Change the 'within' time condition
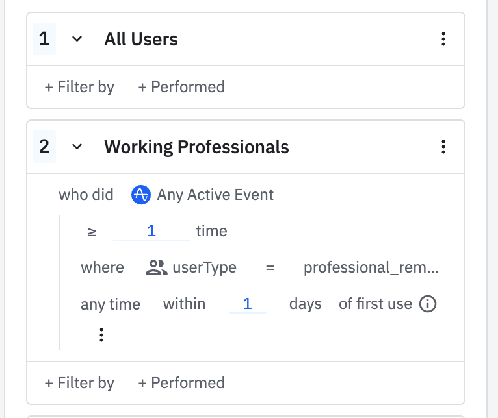This screenshot has height=418, width=498. [184, 304]
